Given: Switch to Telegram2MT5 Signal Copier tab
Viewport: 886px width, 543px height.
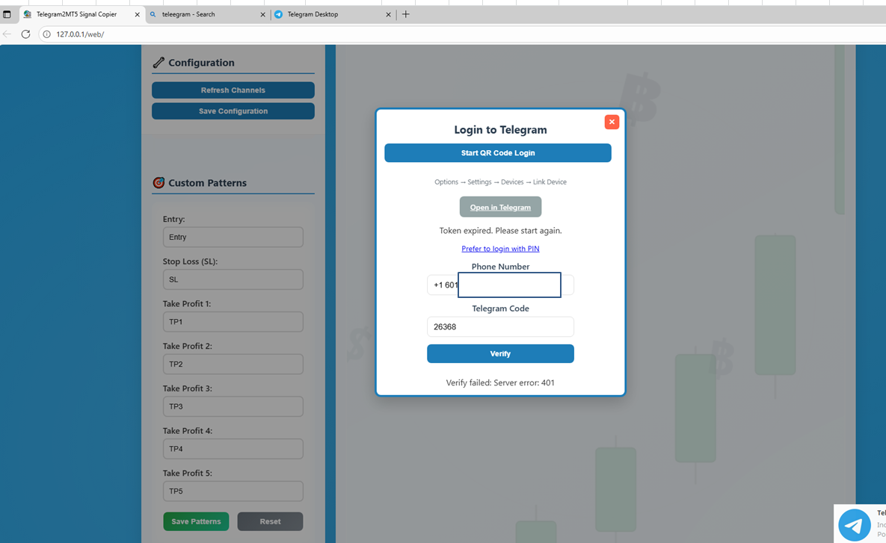Looking at the screenshot, I should [x=76, y=14].
